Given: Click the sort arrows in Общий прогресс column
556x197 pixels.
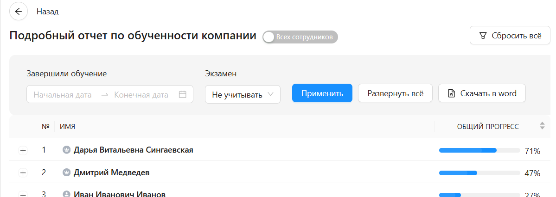Looking at the screenshot, I should (542, 126).
